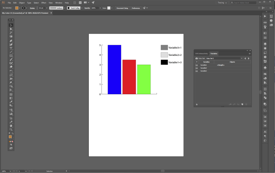
Task: Select the Paintbrush tool
Action: 11,60
